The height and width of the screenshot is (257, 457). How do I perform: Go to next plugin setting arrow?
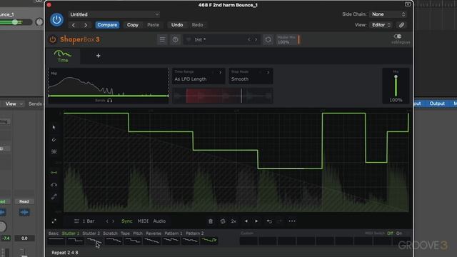click(86, 25)
